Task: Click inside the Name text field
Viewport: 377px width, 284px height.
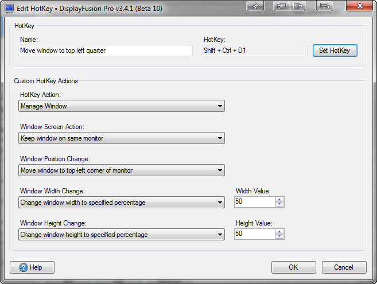Action: [x=106, y=50]
